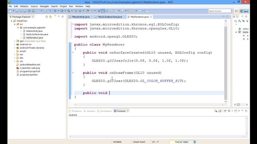Open the Source menu
Screen dimensions: 257x144
[x=34, y=6]
